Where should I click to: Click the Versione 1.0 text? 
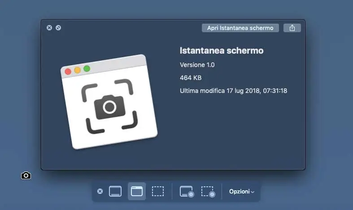(197, 65)
